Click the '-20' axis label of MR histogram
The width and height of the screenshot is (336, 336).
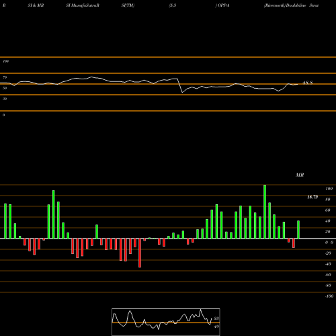pyautogui.click(x=328, y=253)
